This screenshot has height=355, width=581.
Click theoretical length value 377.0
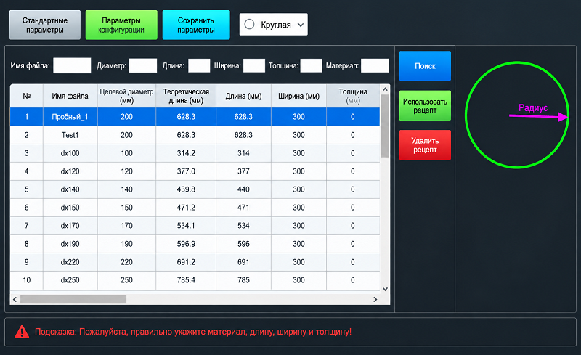(186, 171)
